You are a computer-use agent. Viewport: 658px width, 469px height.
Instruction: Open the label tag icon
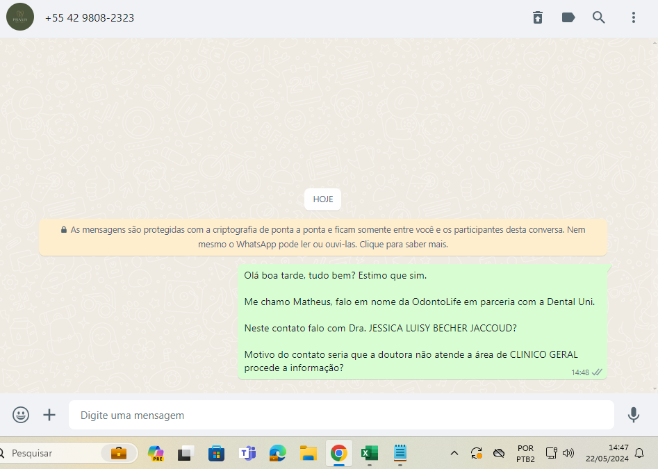coord(568,17)
